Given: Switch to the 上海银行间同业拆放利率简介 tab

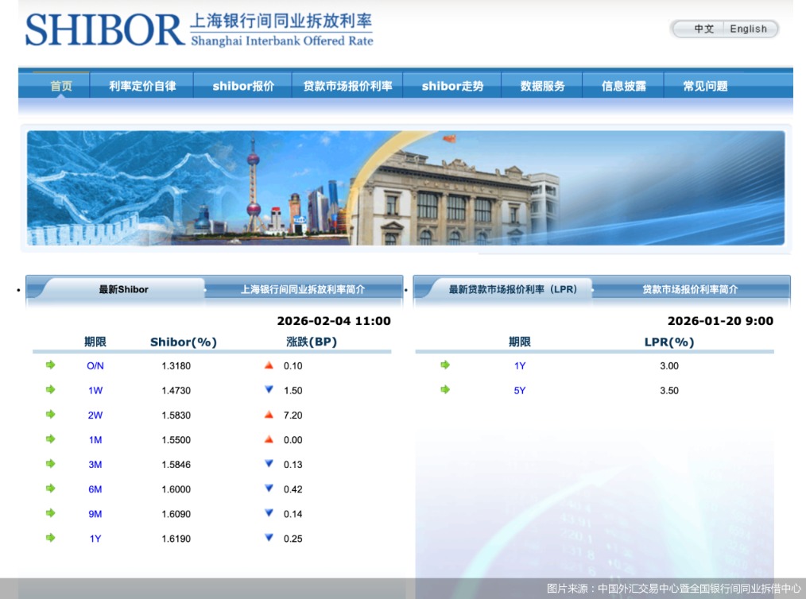Looking at the screenshot, I should coord(304,289).
